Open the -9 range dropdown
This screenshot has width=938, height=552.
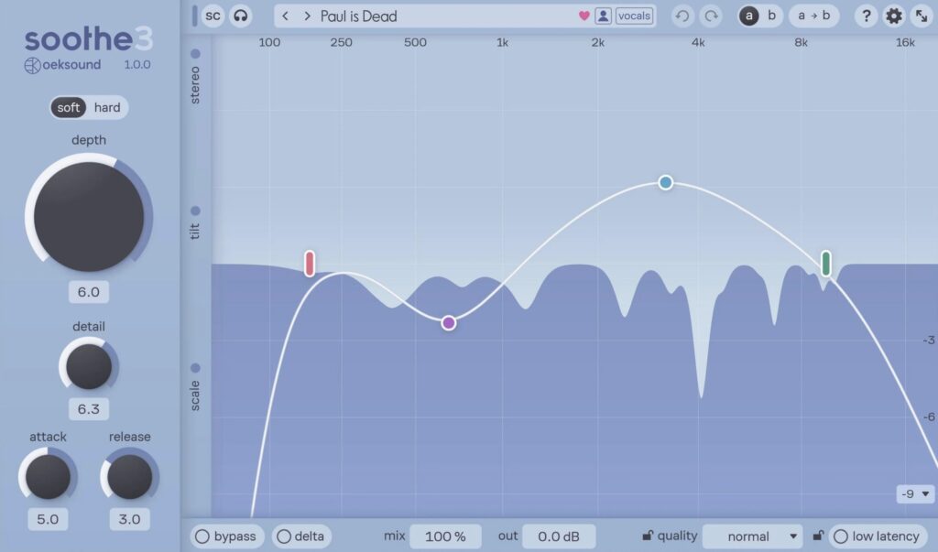pyautogui.click(x=915, y=494)
